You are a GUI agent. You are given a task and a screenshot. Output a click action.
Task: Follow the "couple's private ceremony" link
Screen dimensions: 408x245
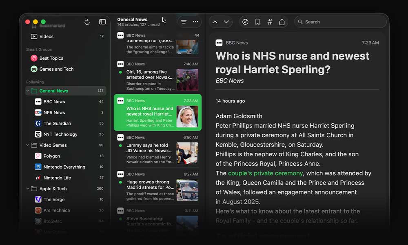click(266, 173)
